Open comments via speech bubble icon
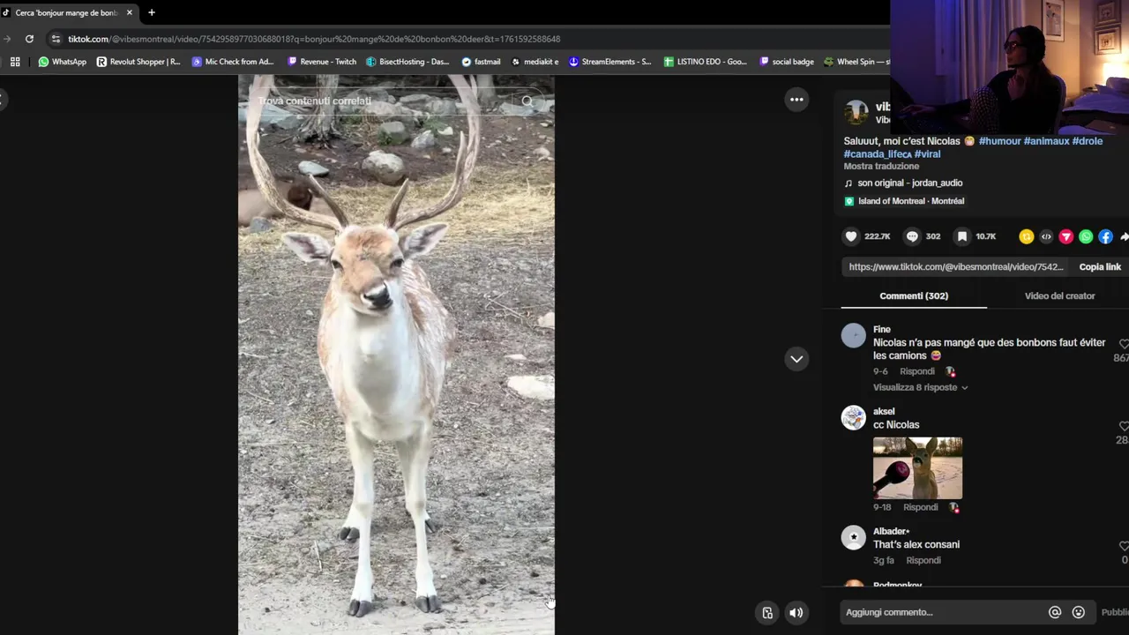 [x=912, y=236]
